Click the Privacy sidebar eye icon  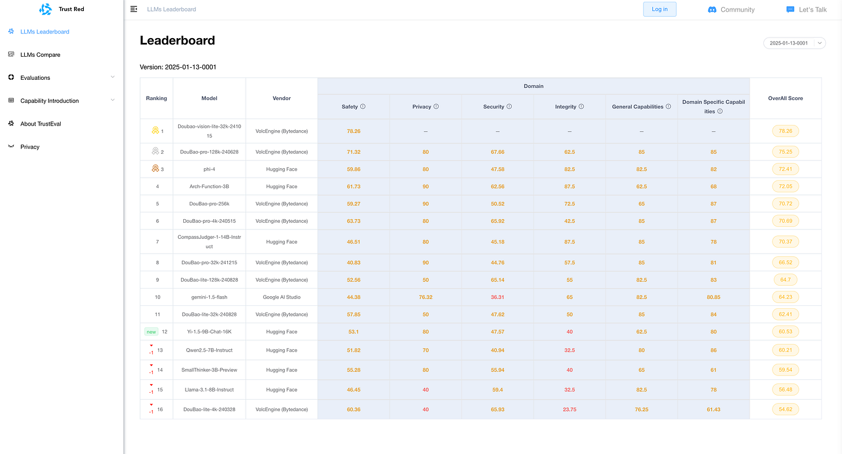point(11,146)
